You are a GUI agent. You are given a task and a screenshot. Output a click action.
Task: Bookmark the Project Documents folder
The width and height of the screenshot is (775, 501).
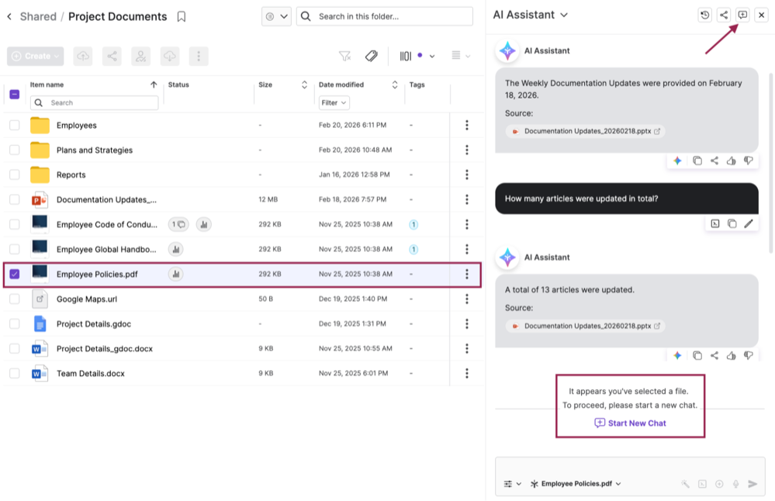(x=182, y=16)
